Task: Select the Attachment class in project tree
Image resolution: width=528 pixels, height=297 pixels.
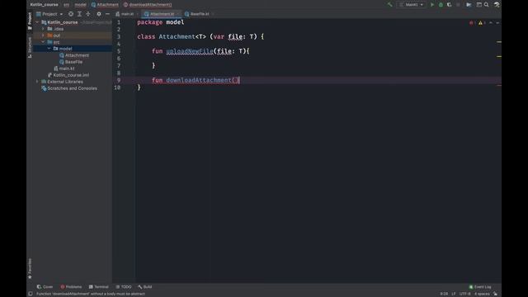Action: pos(77,55)
